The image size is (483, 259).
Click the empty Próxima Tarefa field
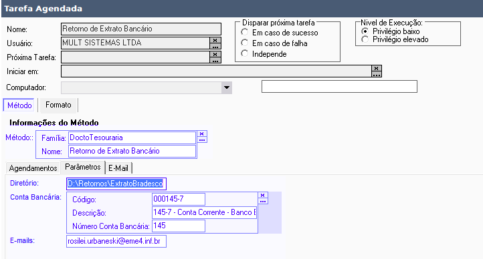point(136,57)
